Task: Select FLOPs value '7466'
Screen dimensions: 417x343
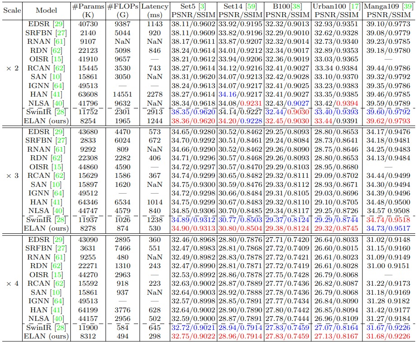Action: pyautogui.click(x=123, y=248)
